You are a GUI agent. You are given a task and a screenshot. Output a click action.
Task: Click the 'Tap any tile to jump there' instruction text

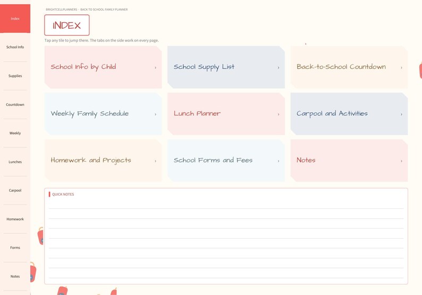[x=102, y=40]
